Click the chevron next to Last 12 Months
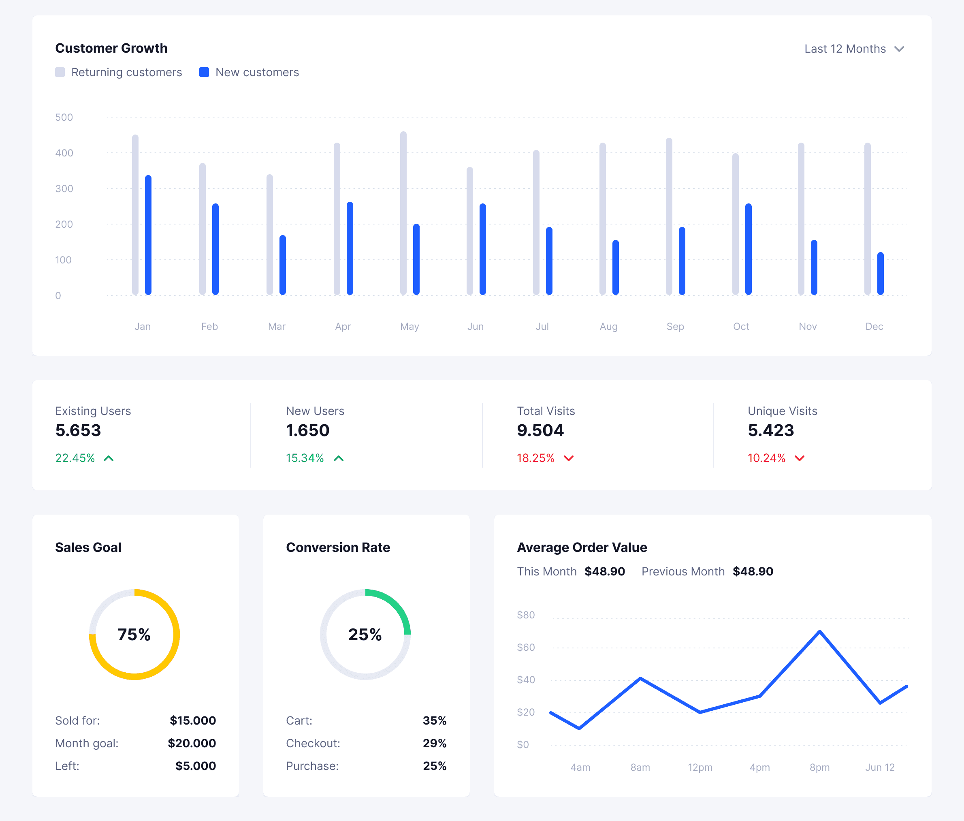This screenshot has width=964, height=821. (900, 48)
